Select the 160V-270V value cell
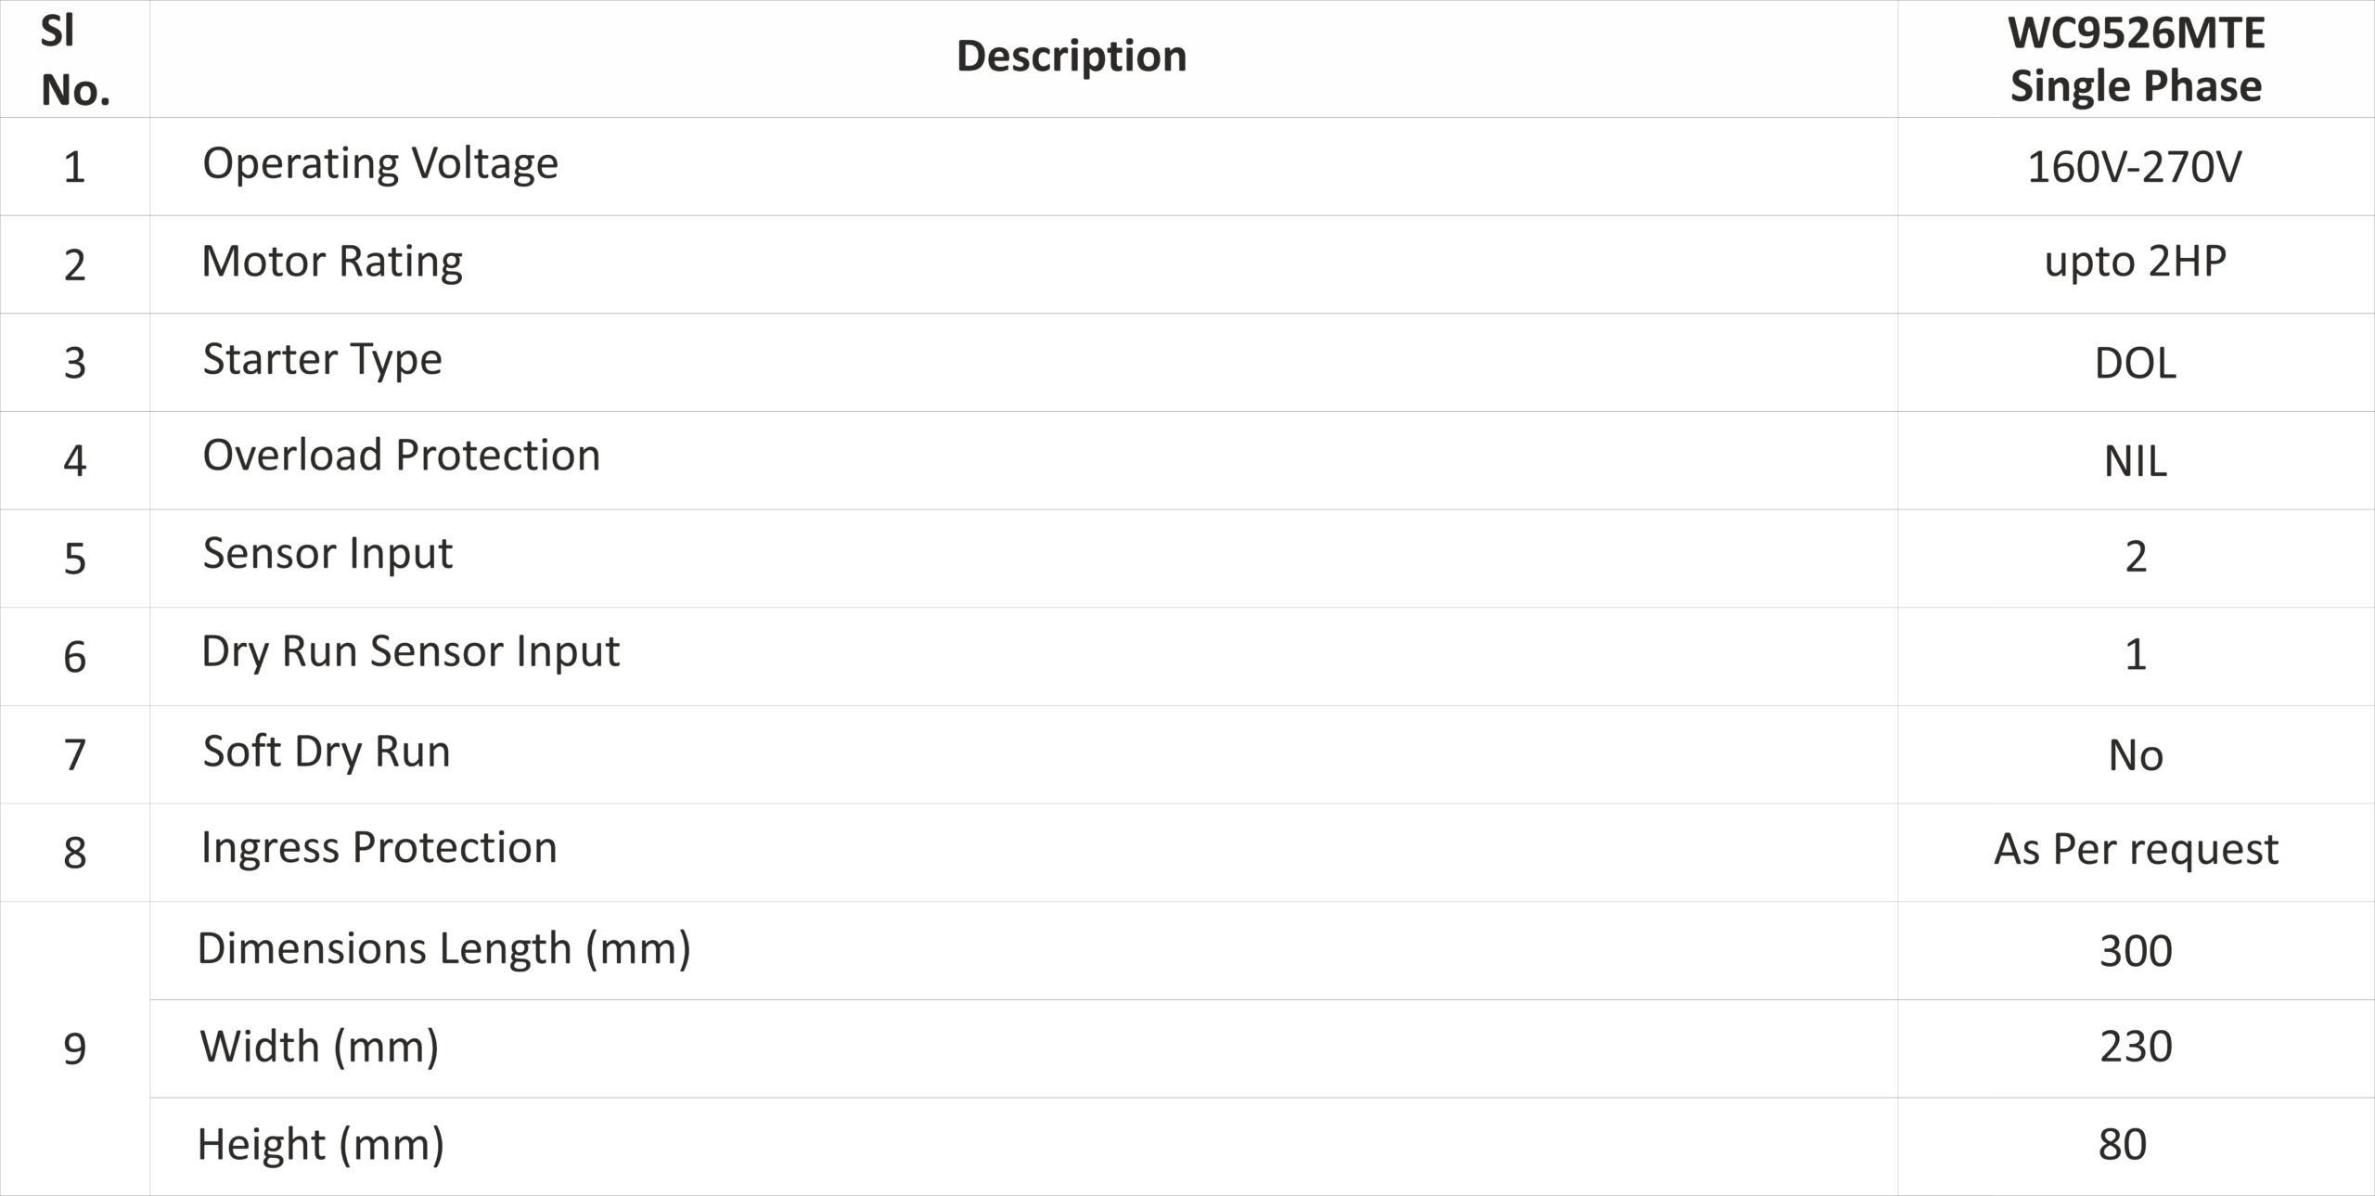This screenshot has height=1196, width=2375. (2135, 167)
